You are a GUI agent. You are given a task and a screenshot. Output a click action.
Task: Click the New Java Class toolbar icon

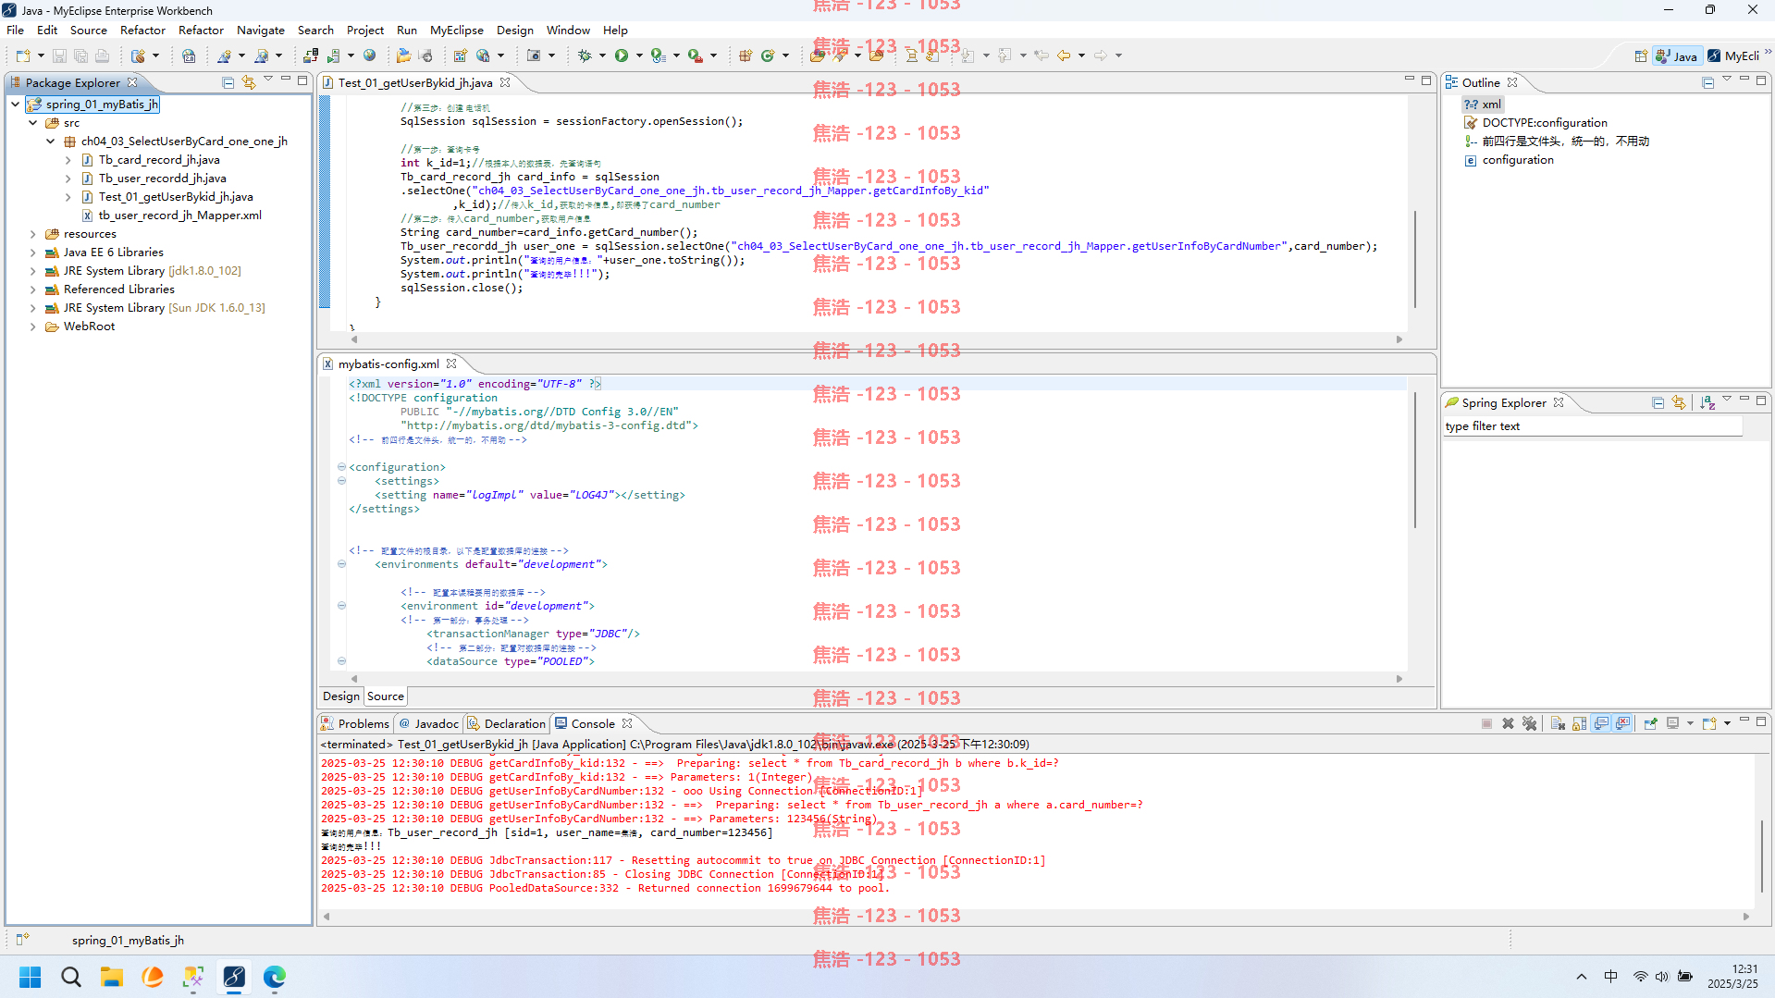coord(767,55)
